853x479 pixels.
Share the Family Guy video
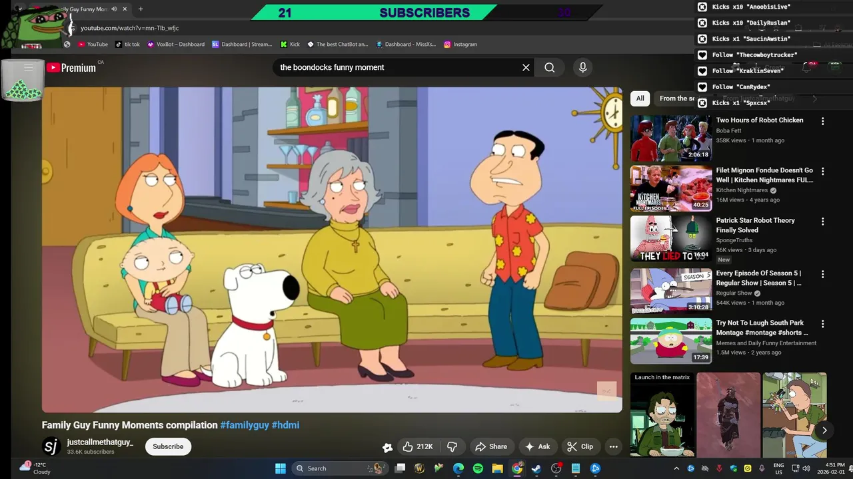pos(490,446)
